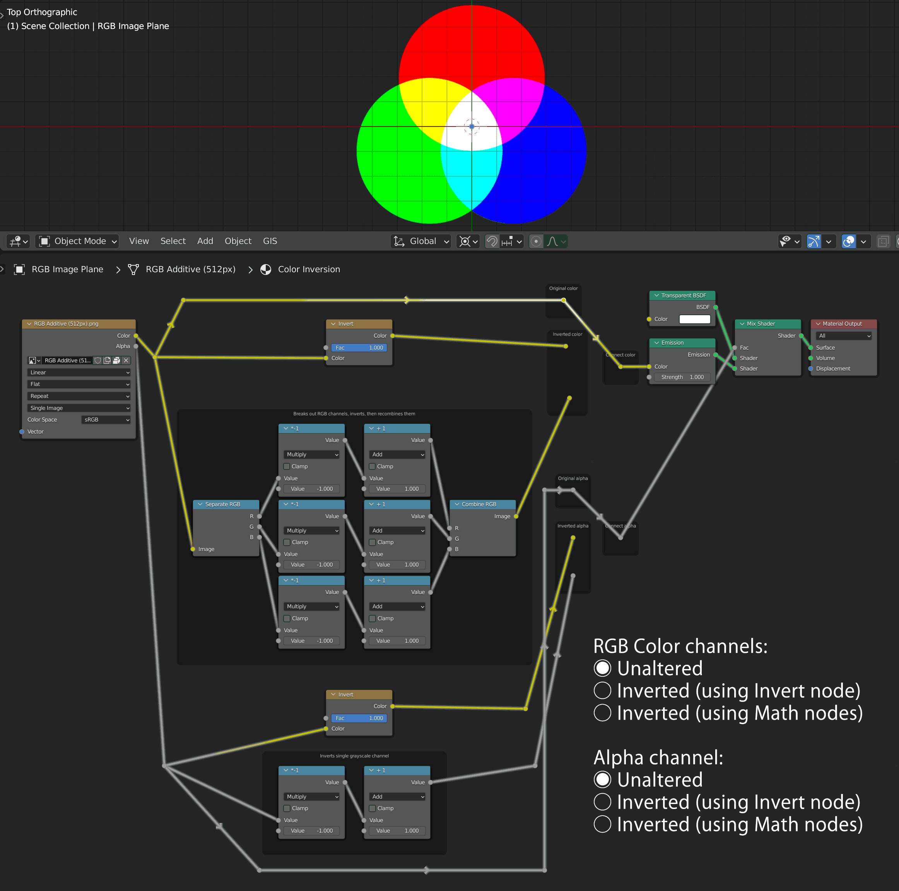Open the Select menu
Viewport: 899px width, 891px height.
pos(173,241)
